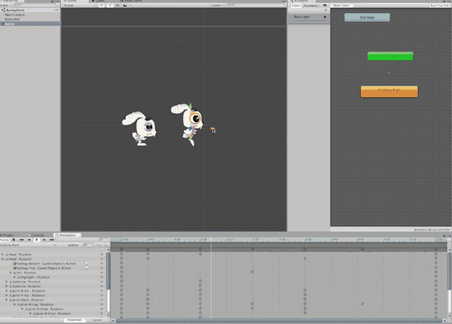Select Main Camera in Hierarchy

point(15,15)
